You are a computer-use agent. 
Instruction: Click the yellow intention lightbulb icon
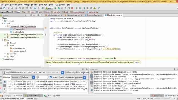[x=52, y=58]
